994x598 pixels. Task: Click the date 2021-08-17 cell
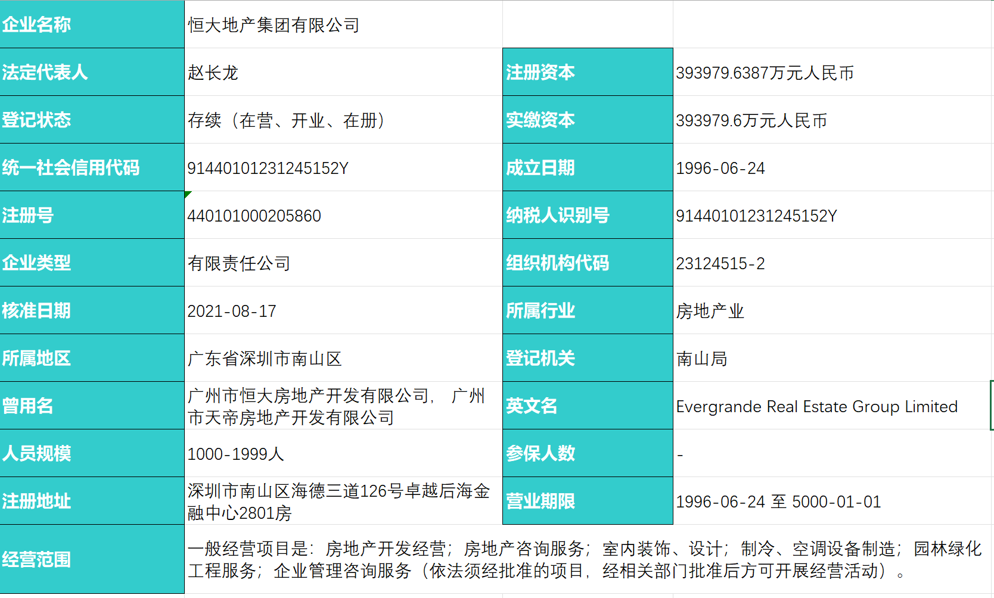coord(343,310)
